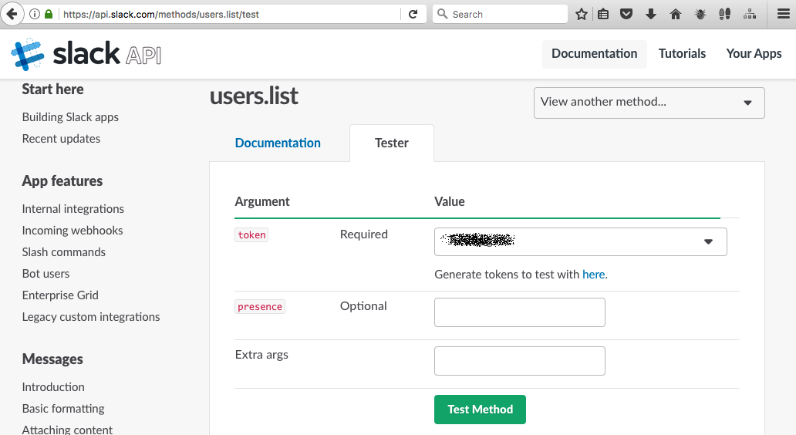Go to Your Apps in top navigation

click(x=754, y=54)
